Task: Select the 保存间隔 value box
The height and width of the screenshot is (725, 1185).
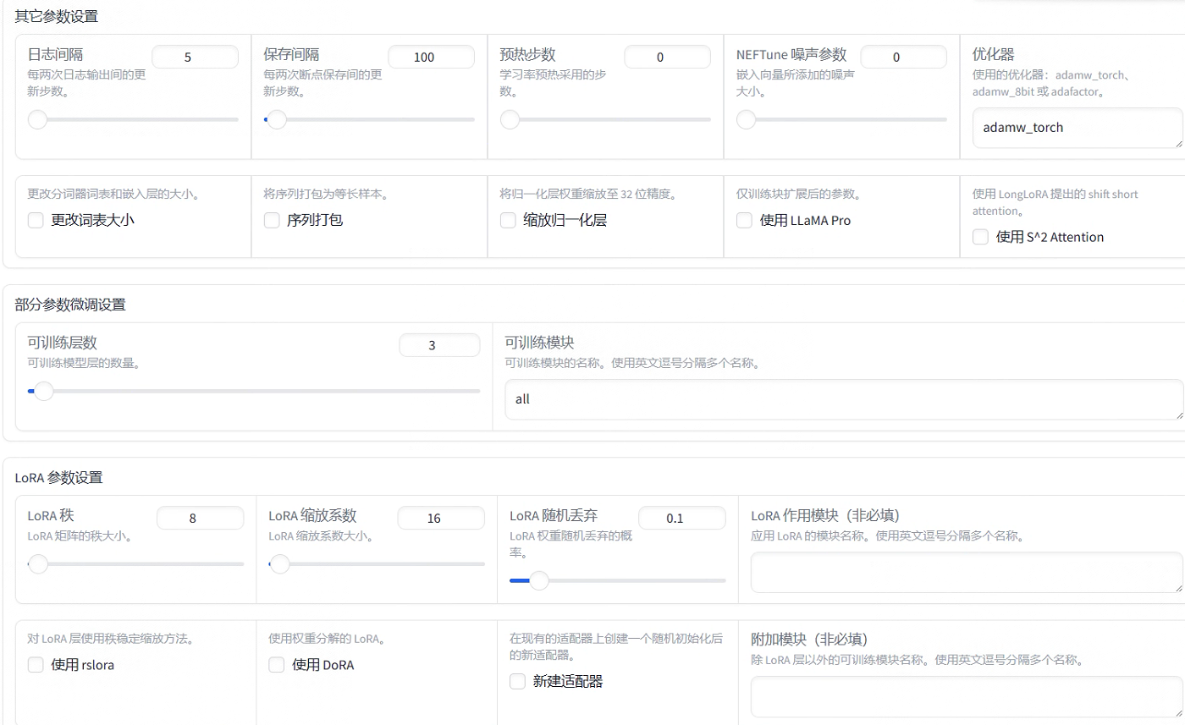Action: coord(431,58)
